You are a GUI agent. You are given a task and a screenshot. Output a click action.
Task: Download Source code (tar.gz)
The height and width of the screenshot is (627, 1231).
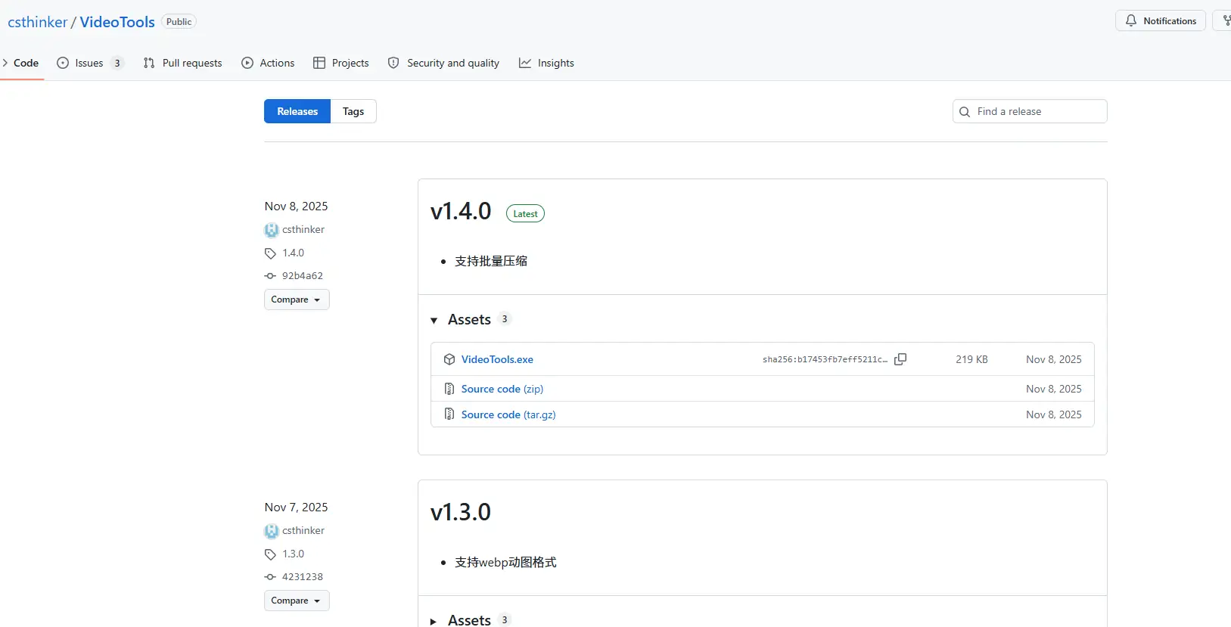pyautogui.click(x=508, y=414)
